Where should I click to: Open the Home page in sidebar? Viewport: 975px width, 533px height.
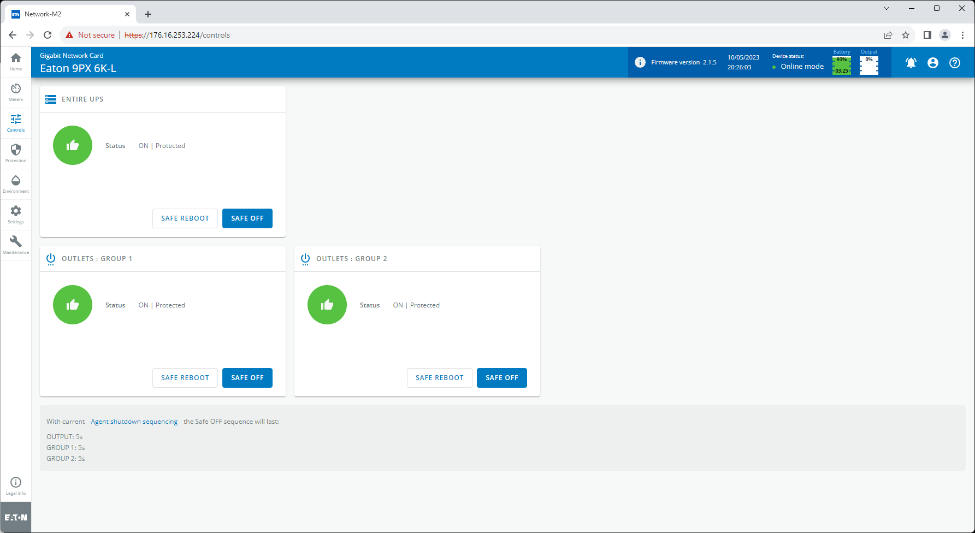click(x=16, y=62)
